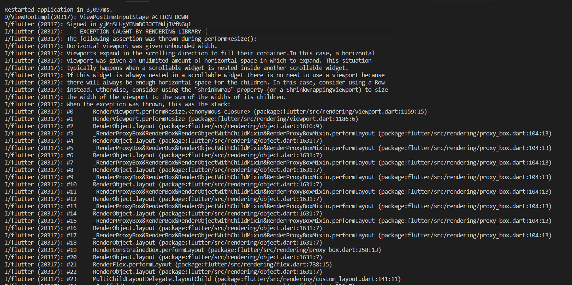The height and width of the screenshot is (285, 572).
Task: Click the "EXCEPTION CAUGHT BY RENDERING LIBRARY" header
Action: (x=140, y=32)
